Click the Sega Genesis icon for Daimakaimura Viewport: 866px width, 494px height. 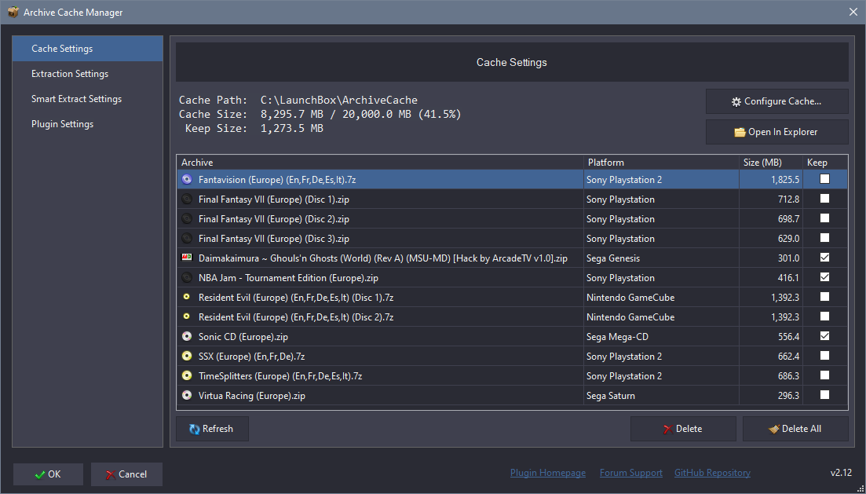coord(187,258)
